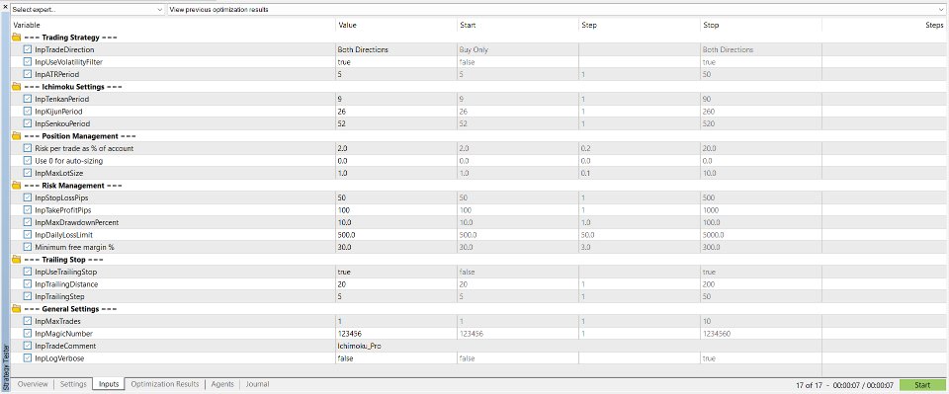Uncheck the InpStopLossPips parameter checkbox
The width and height of the screenshot is (949, 394).
click(28, 197)
